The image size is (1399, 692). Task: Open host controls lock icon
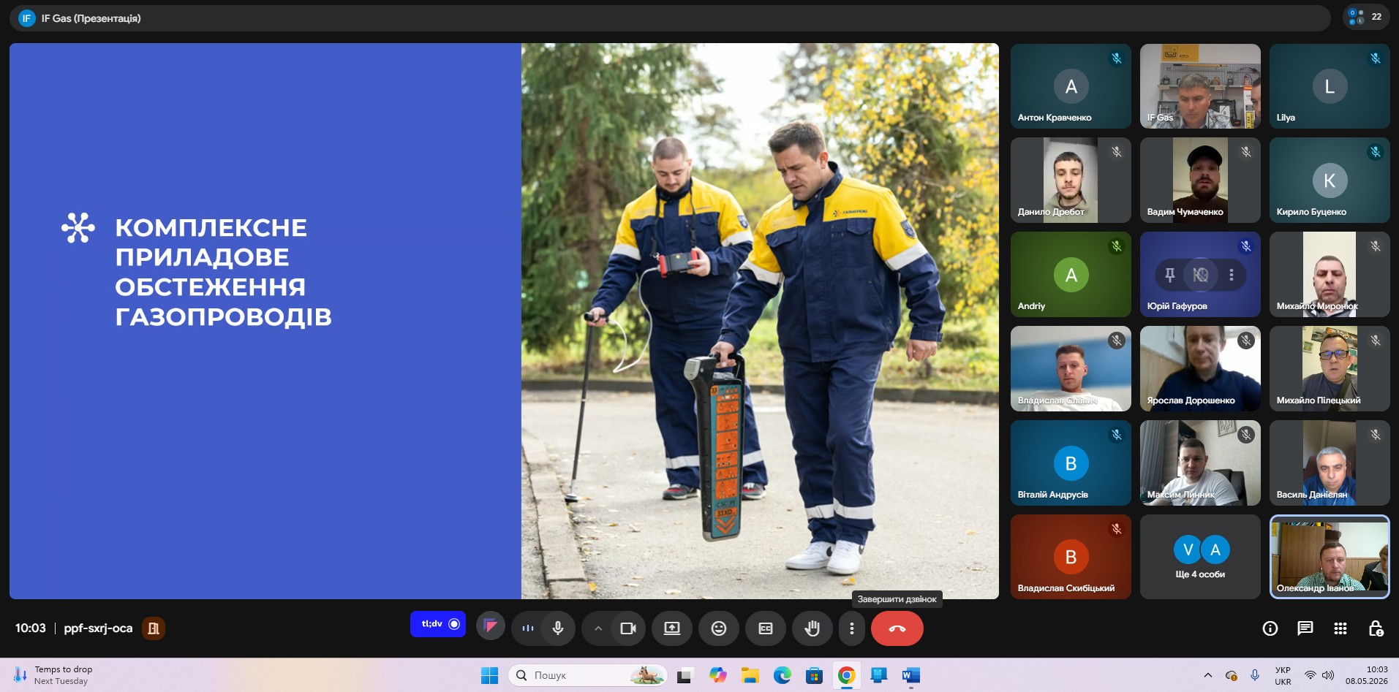point(1376,628)
